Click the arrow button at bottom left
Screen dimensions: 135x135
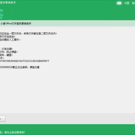[x=3, y=119]
